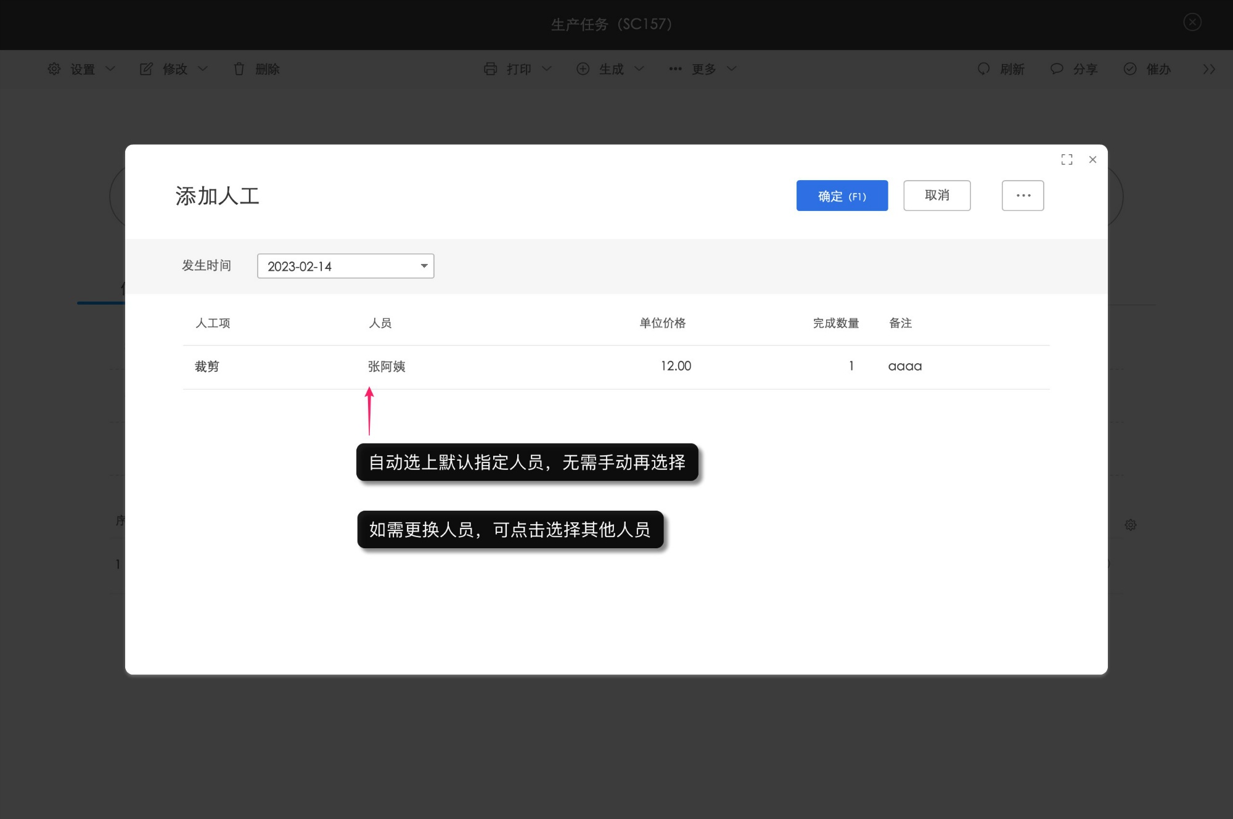Click the 修改 edit pencil icon
This screenshot has width=1233, height=819.
[x=146, y=69]
